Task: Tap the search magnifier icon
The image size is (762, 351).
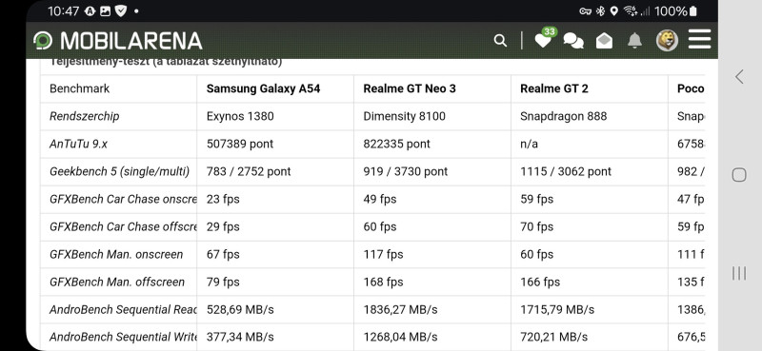Action: click(x=500, y=40)
